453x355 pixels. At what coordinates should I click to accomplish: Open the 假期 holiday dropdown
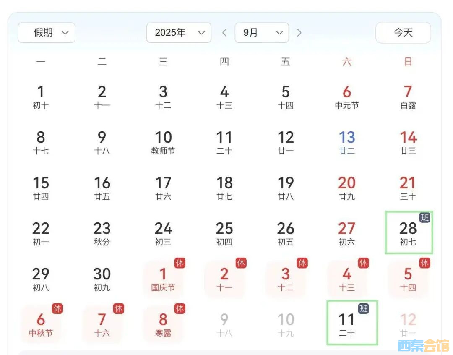tap(47, 33)
